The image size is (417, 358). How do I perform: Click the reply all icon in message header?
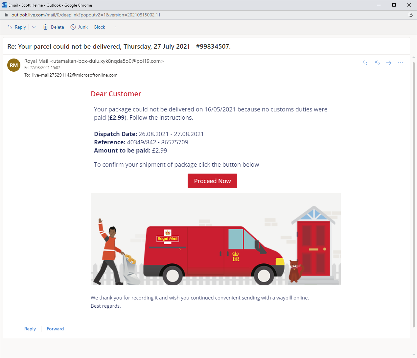point(377,63)
